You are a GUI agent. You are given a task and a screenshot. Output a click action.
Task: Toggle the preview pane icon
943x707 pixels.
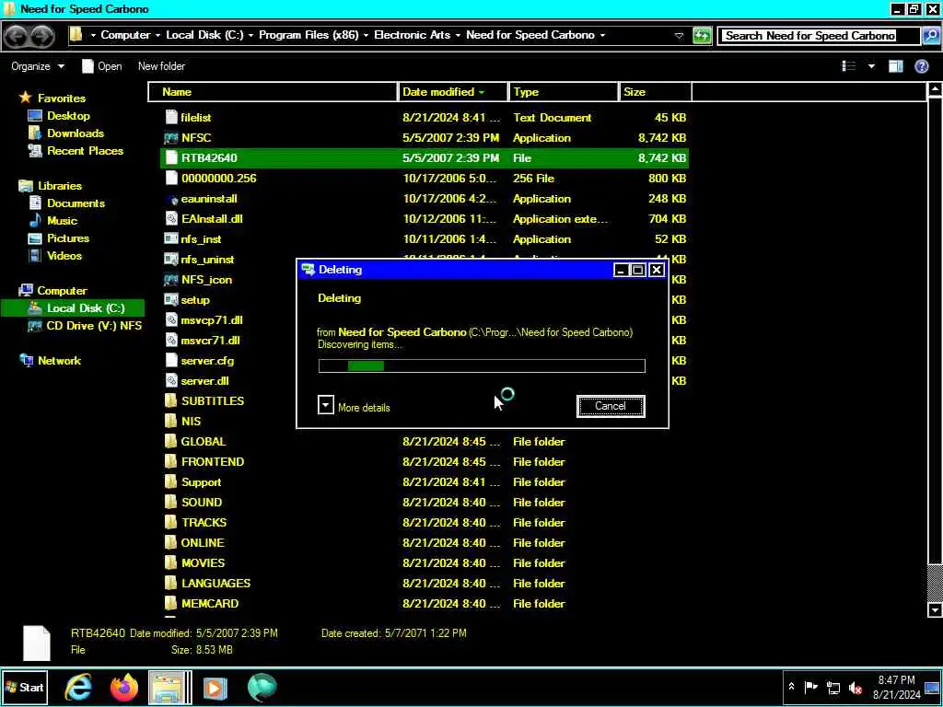896,66
